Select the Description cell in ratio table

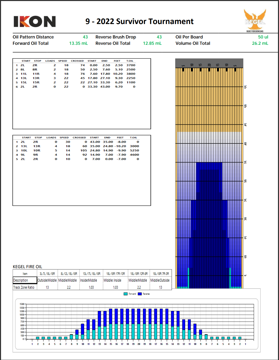click(25, 280)
